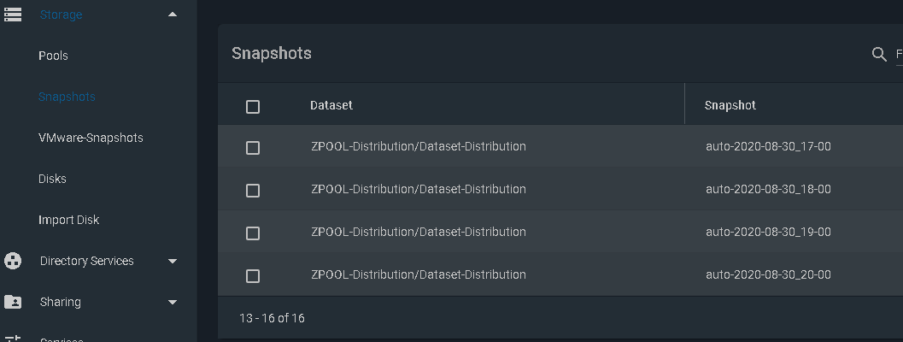Click the Services sliders icon

point(13,339)
